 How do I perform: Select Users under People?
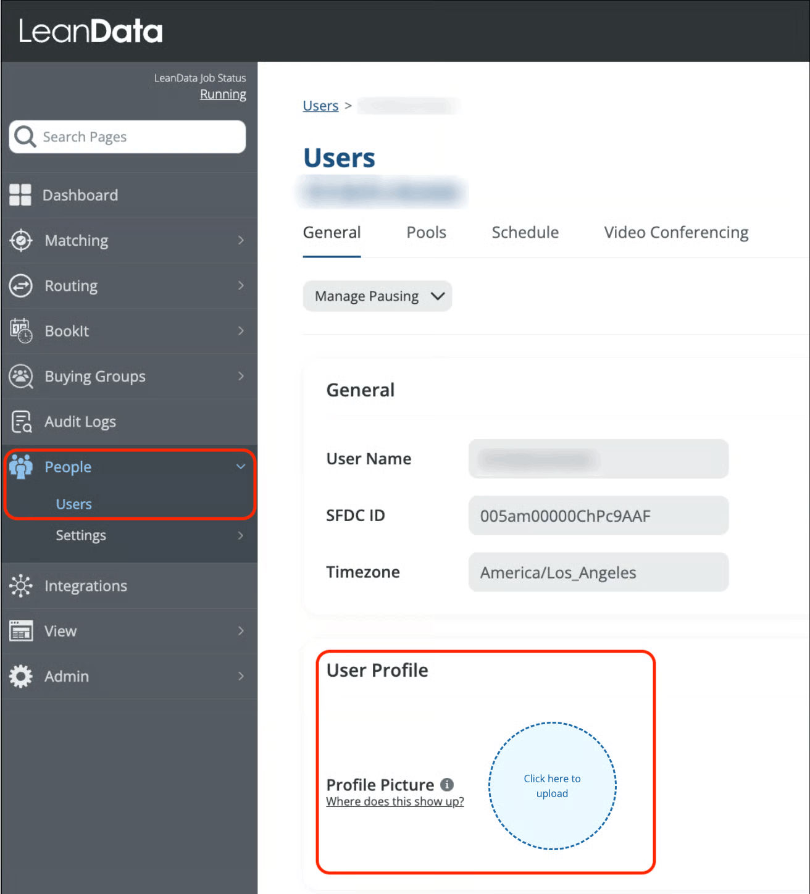pos(74,504)
